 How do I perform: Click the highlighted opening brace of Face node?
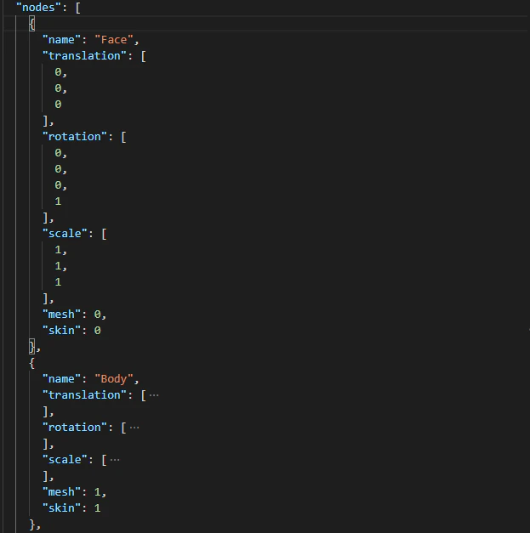pyautogui.click(x=32, y=24)
